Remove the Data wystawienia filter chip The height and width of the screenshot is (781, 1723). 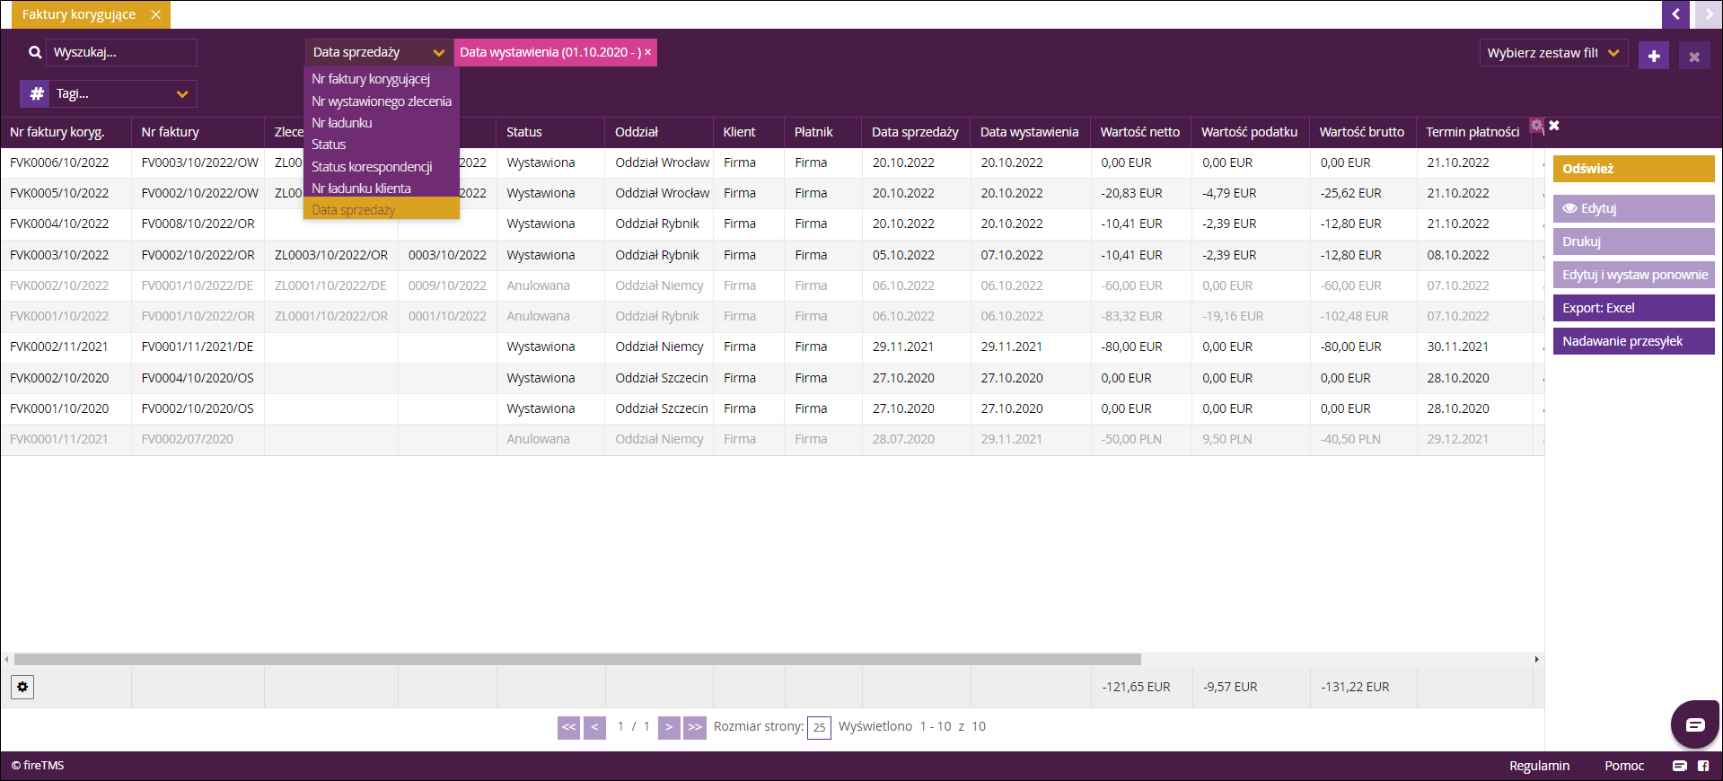647,52
